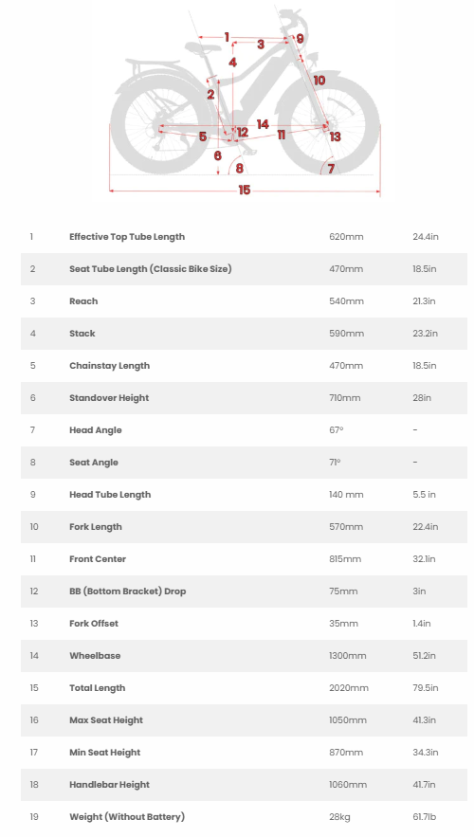Click the Reach row label

(x=83, y=301)
